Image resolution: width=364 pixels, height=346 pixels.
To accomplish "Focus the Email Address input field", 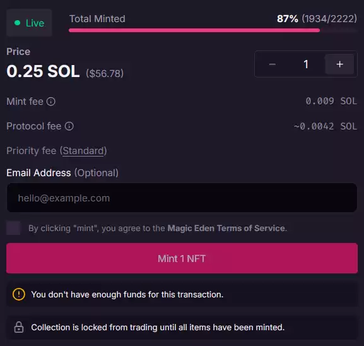I will tap(182, 198).
